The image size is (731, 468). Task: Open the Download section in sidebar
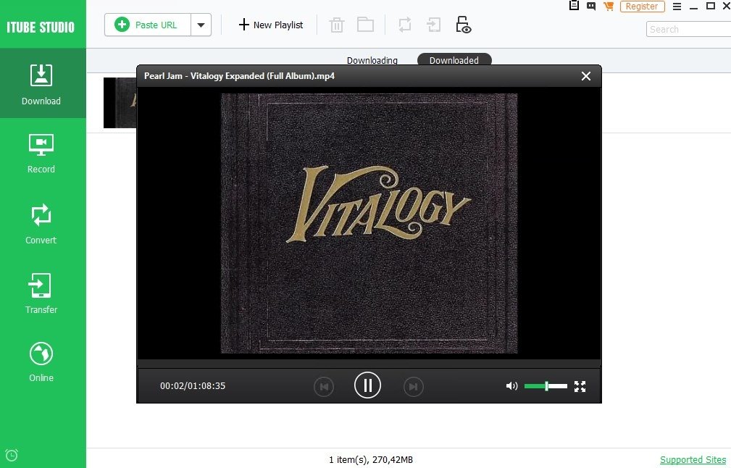[x=43, y=84]
